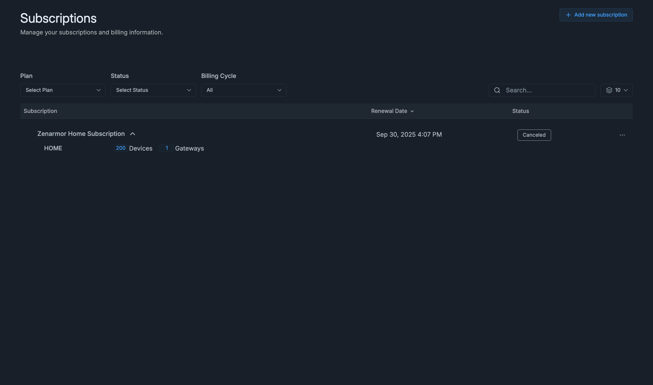Select the Zenarmor Home Subscription entry
The height and width of the screenshot is (385, 653).
(81, 134)
